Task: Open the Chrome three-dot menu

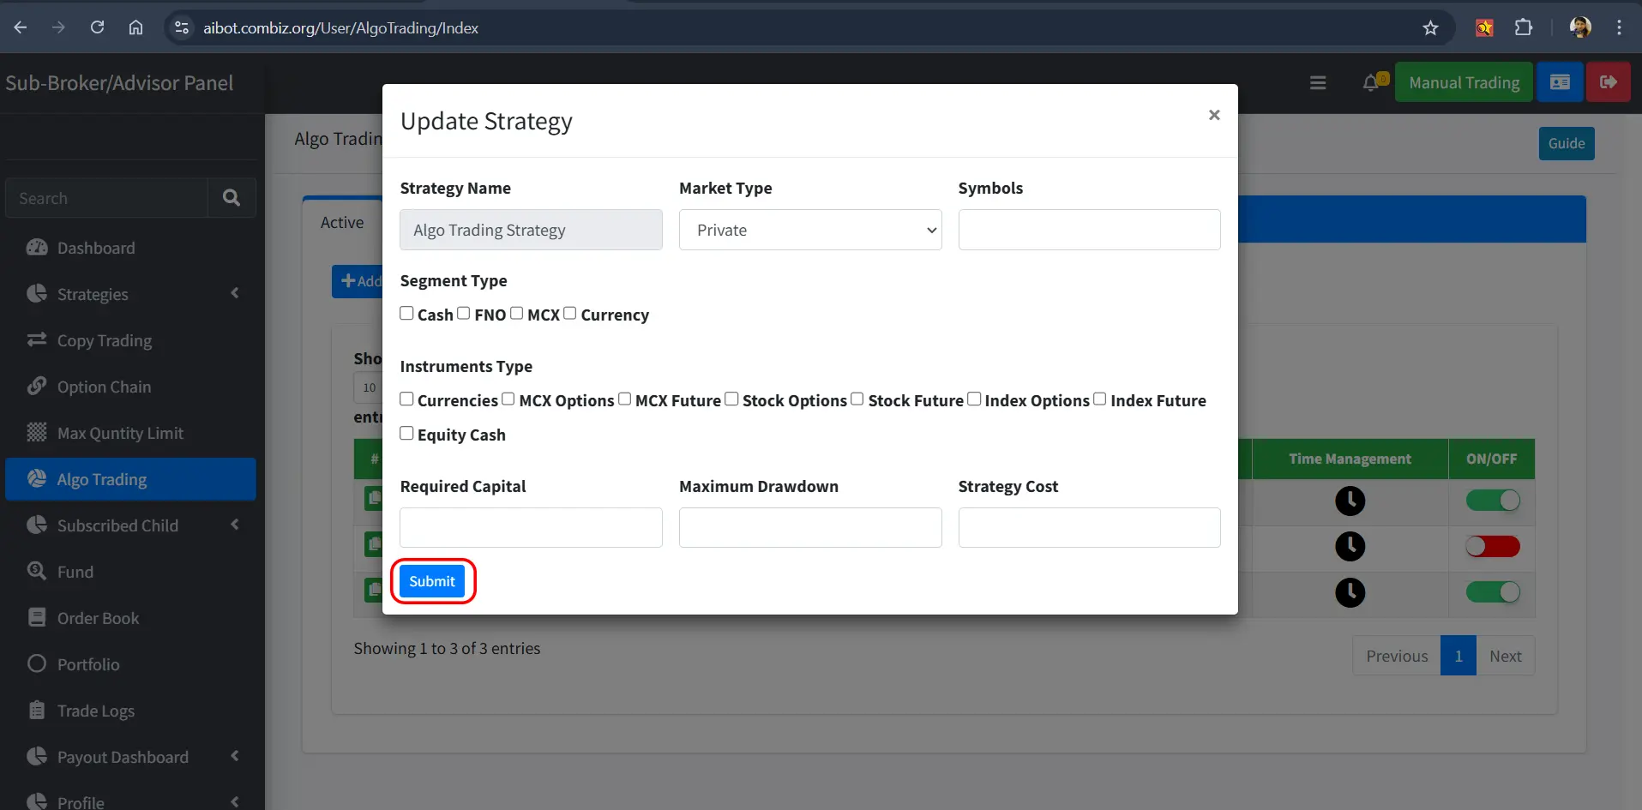Action: (1619, 27)
